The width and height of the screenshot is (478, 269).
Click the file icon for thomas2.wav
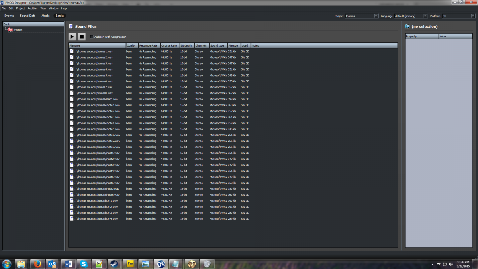72,57
